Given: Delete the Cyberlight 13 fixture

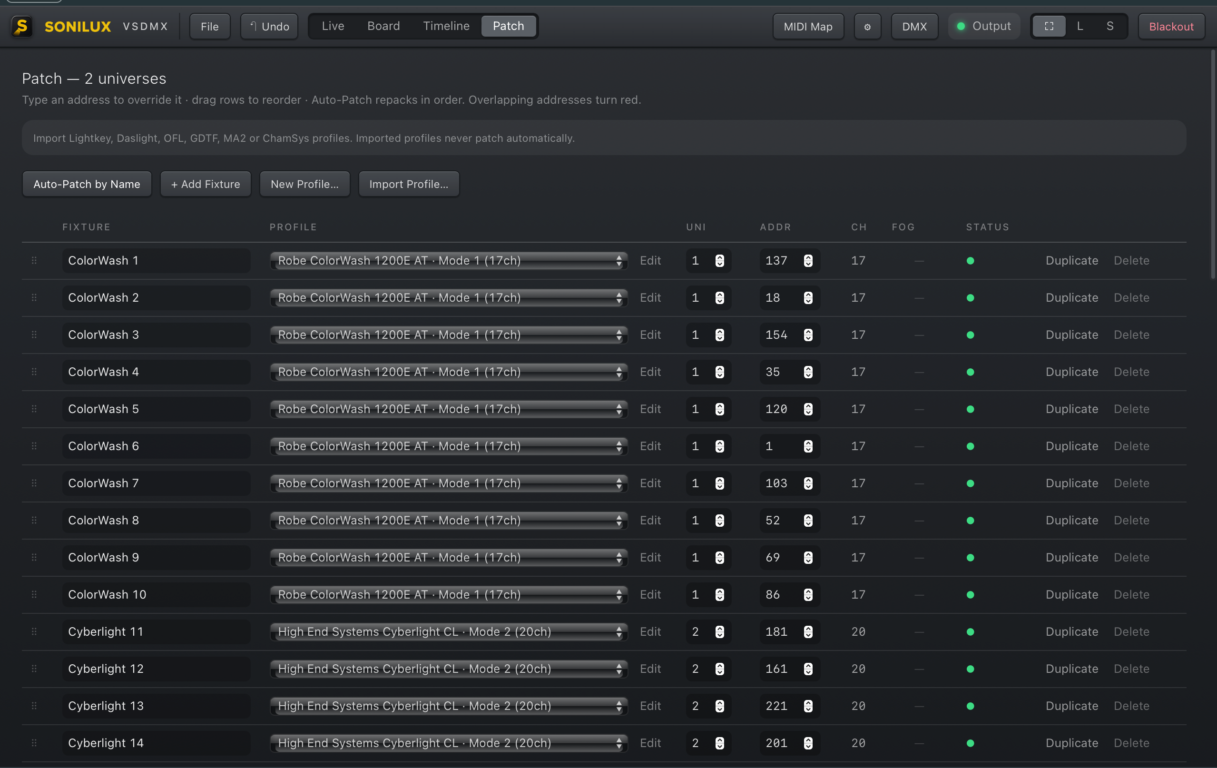Looking at the screenshot, I should [1131, 706].
